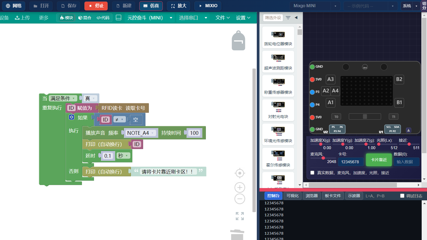Open the backpack icon on the workspace

tap(238, 40)
